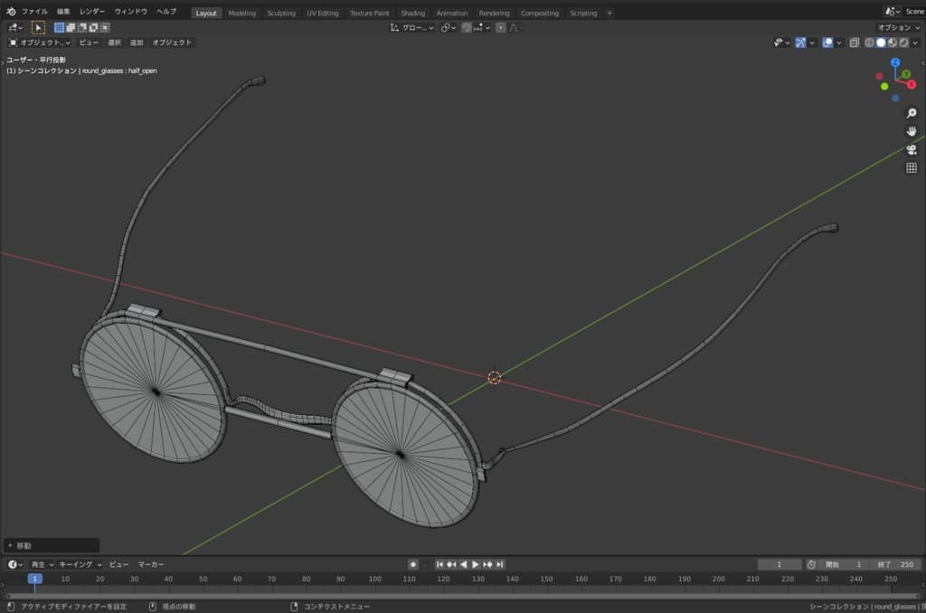Open the オプション options dropdown
926x613 pixels.
[x=898, y=28]
